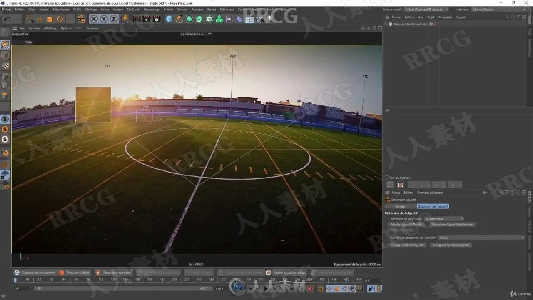533x300 pixels.
Task: Add a cube primitive object
Action: point(169,19)
